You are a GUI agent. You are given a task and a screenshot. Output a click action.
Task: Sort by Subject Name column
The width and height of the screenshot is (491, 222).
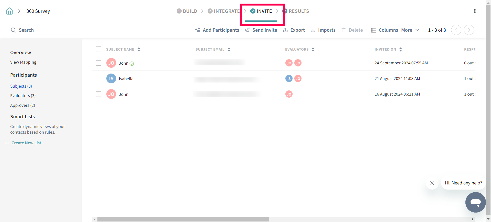139,49
